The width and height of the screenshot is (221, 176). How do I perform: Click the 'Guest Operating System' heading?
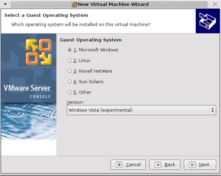tap(90, 40)
